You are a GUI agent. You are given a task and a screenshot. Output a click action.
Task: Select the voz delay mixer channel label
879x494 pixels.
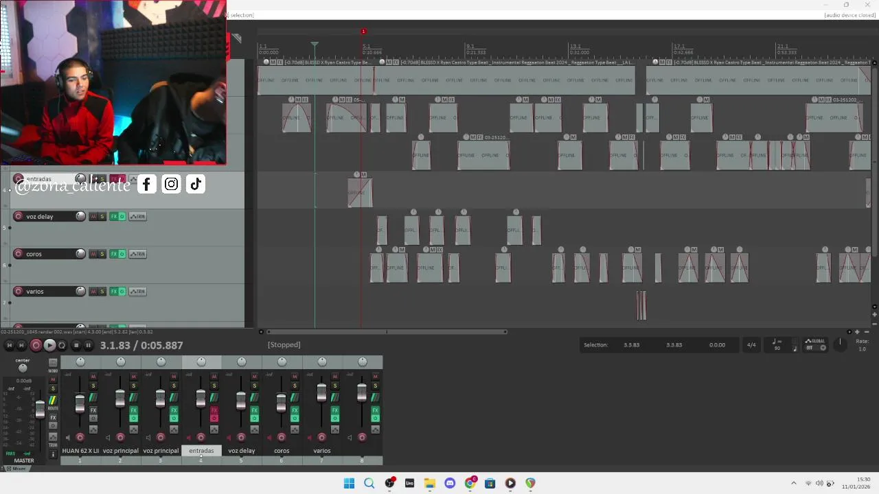(242, 451)
